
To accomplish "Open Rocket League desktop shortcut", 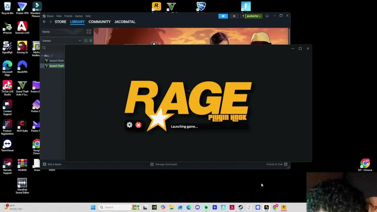I will (x=201, y=7).
